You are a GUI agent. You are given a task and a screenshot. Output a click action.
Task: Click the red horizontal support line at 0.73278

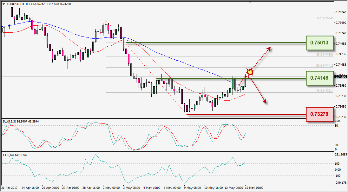(246, 115)
